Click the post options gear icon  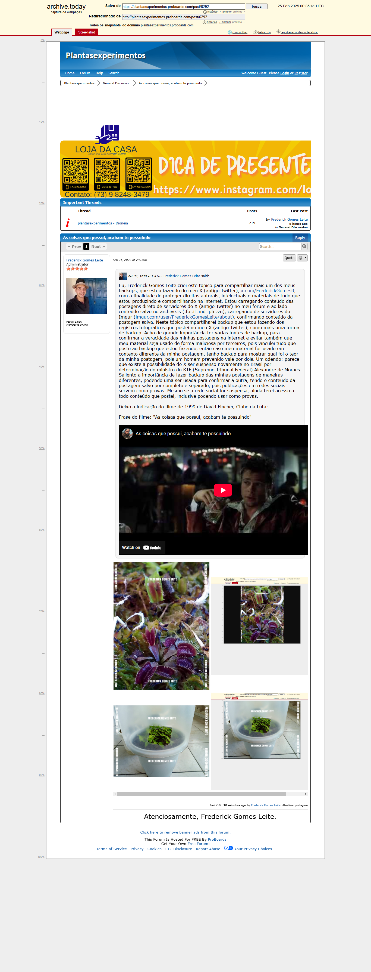[x=300, y=258]
